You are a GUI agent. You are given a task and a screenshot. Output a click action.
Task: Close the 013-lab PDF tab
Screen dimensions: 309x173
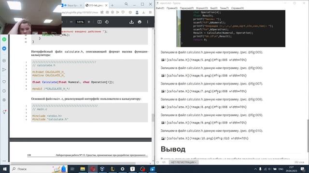[106, 5]
